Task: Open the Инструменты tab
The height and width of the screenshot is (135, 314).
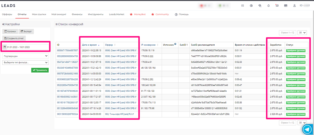Action: (96, 14)
